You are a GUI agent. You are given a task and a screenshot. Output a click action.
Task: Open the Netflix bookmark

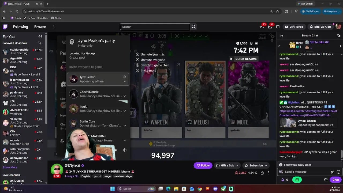56,18
